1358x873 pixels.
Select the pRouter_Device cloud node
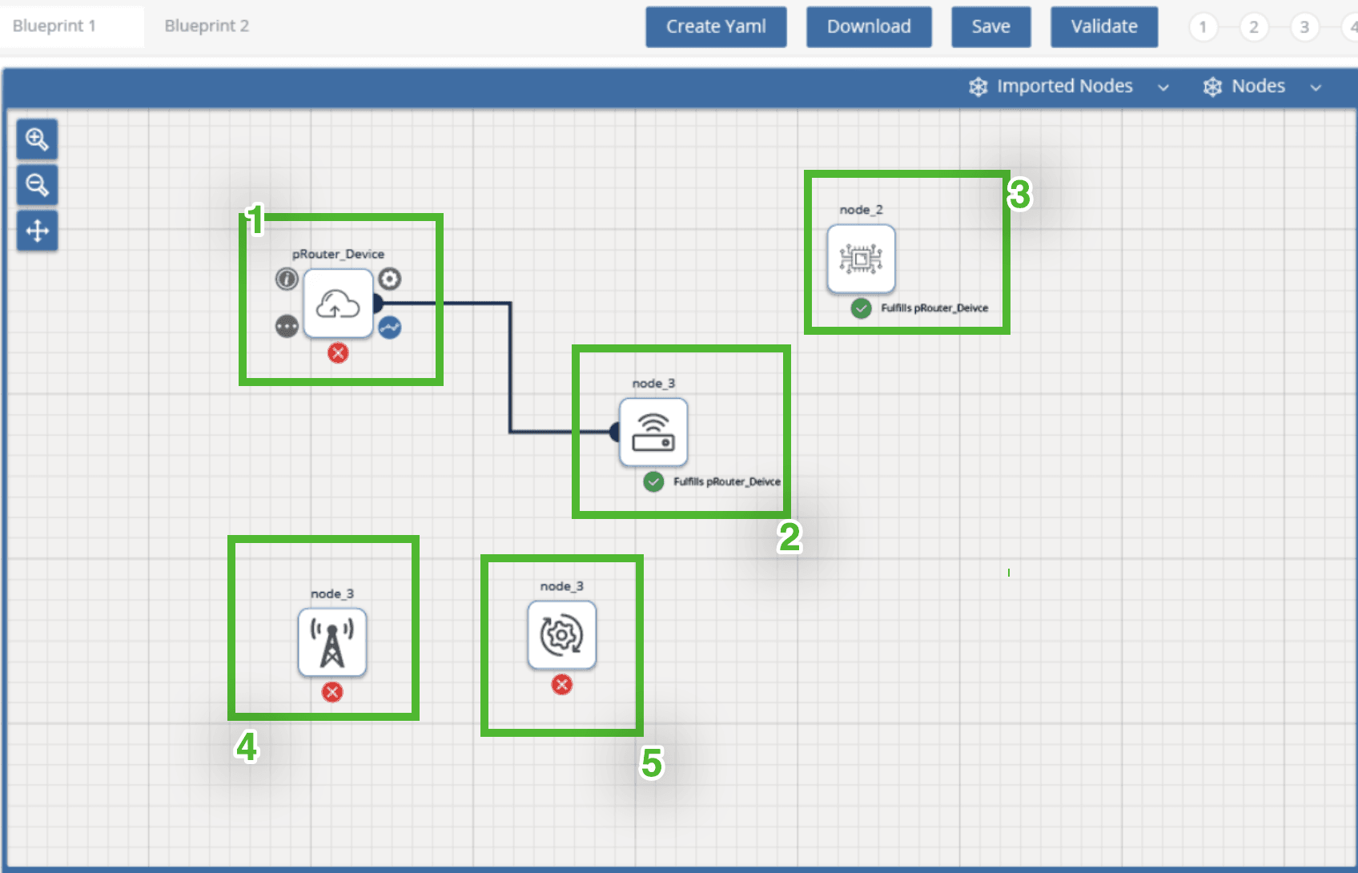(338, 304)
